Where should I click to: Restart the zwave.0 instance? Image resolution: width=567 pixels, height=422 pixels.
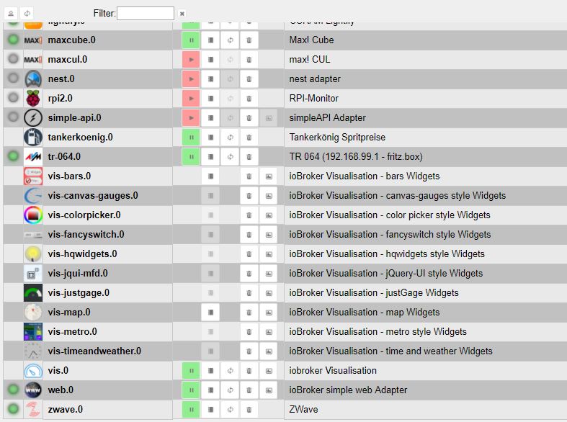tap(230, 410)
